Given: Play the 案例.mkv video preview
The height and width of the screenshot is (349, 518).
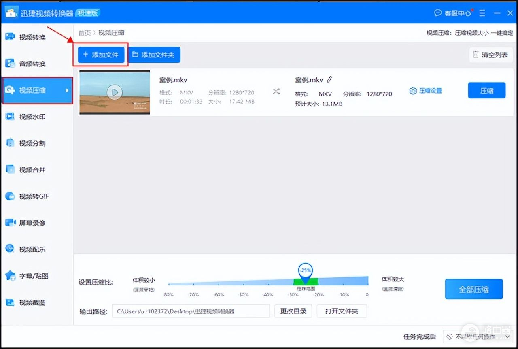Looking at the screenshot, I should coord(115,92).
